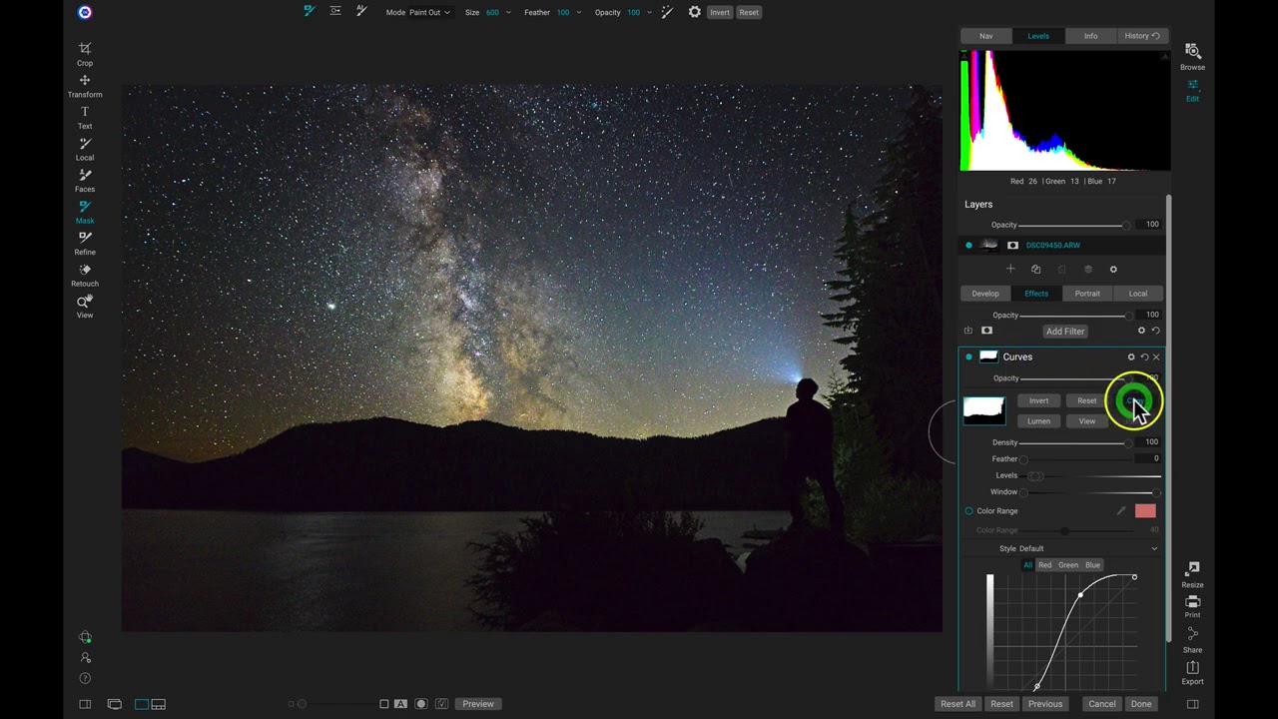Toggle the left panel visibility button
This screenshot has width=1278, height=719.
click(85, 704)
